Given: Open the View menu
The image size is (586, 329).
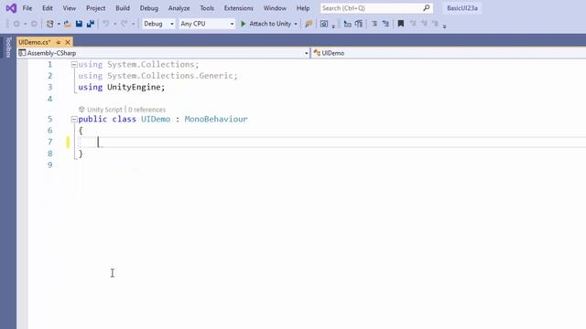Looking at the screenshot, I should [x=70, y=8].
